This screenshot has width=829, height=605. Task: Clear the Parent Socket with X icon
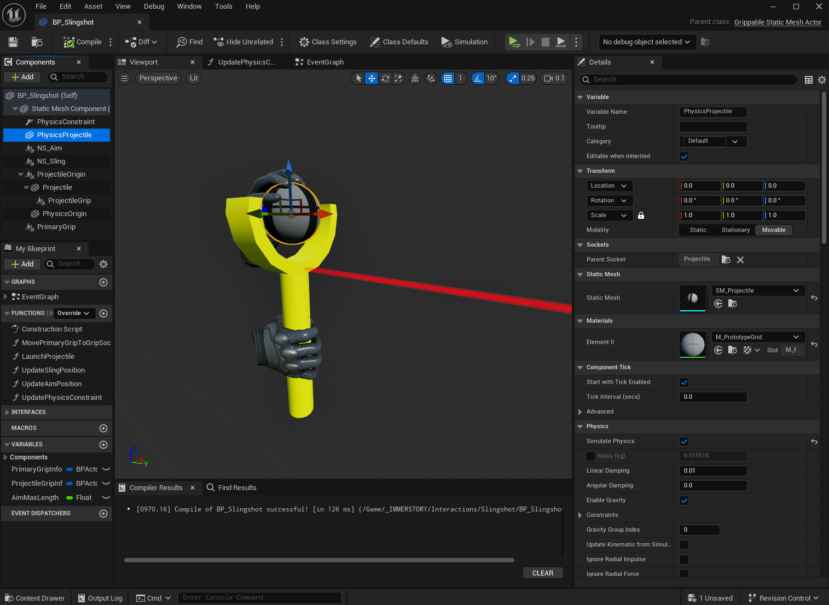coord(740,260)
